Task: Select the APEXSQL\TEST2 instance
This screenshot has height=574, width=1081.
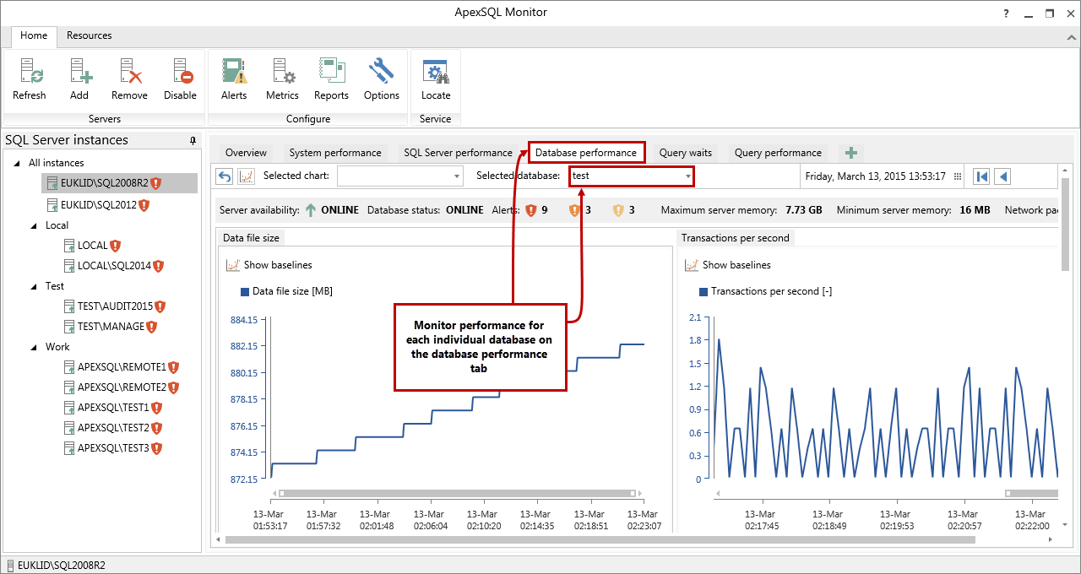Action: [113, 428]
